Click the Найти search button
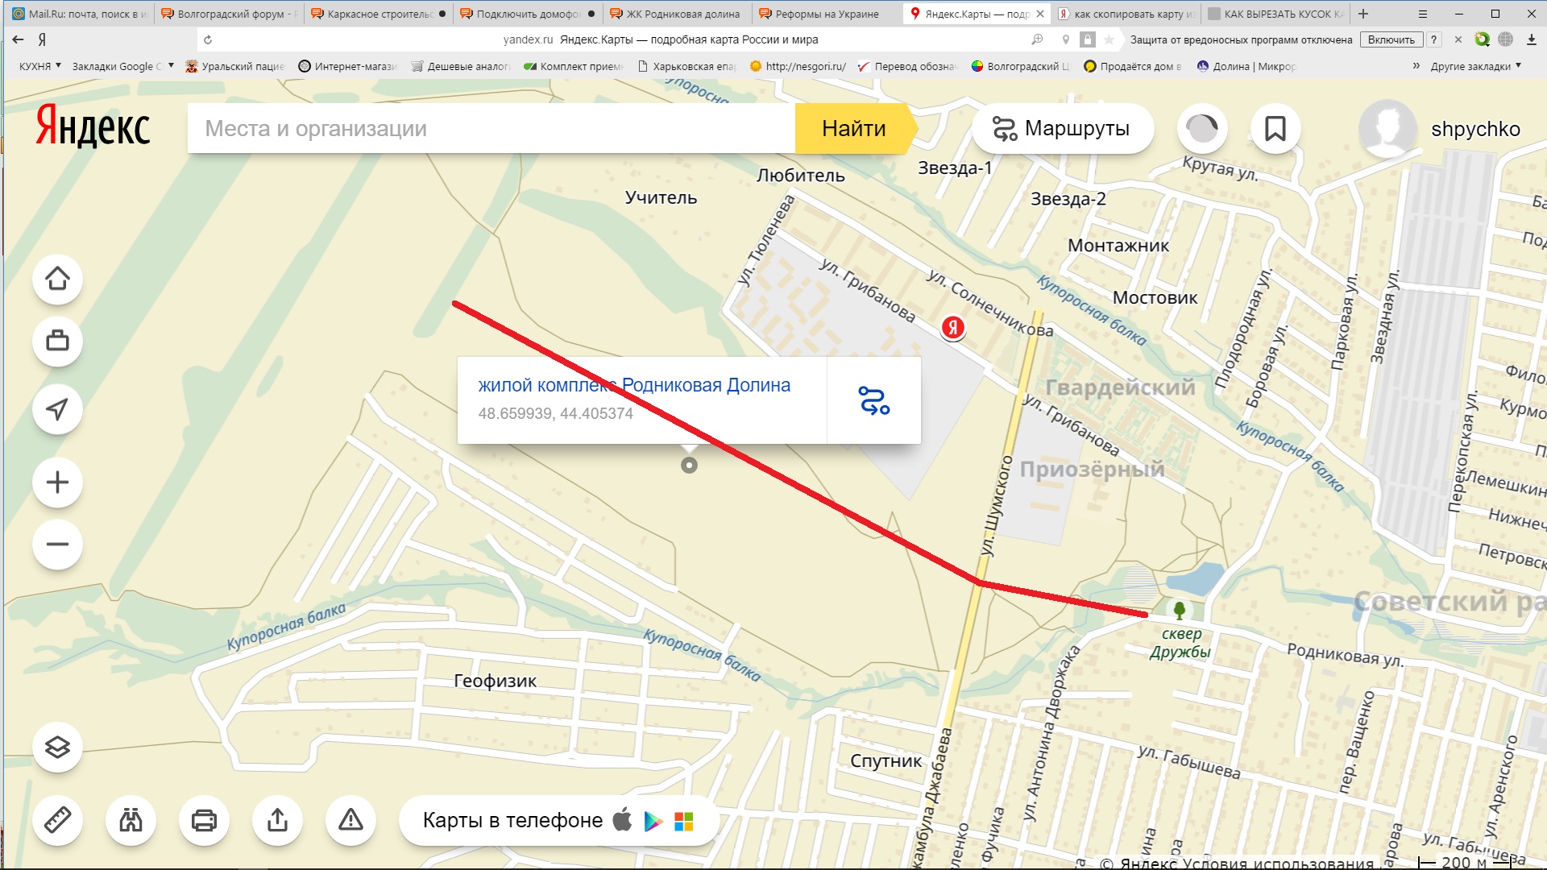Screen dimensions: 1547x870 [x=853, y=129]
